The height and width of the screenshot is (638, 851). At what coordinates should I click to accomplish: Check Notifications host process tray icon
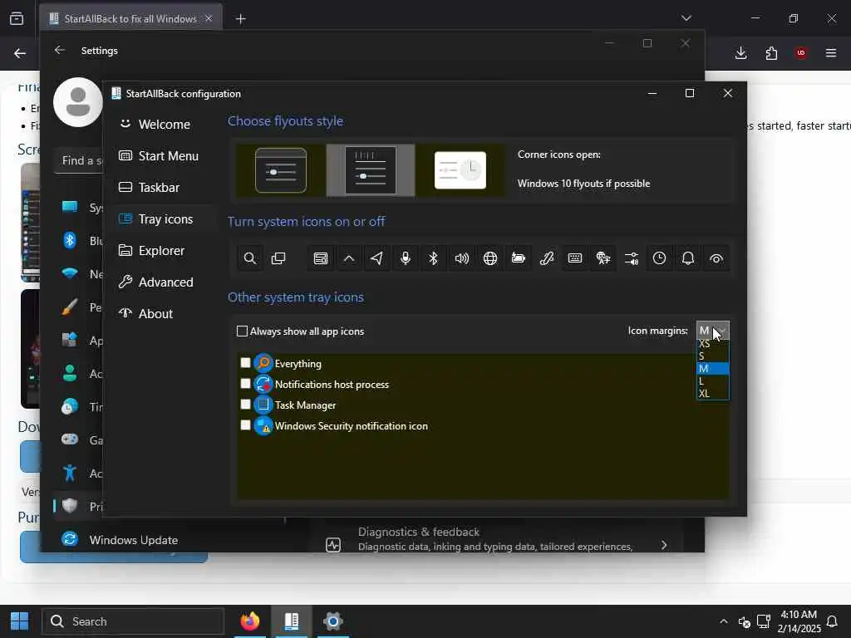pos(245,384)
